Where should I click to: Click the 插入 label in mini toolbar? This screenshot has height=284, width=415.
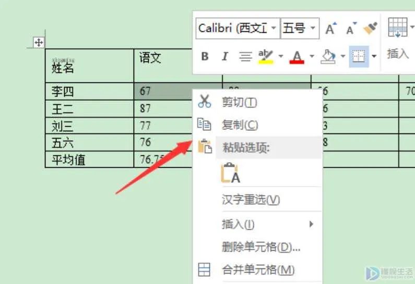(398, 54)
